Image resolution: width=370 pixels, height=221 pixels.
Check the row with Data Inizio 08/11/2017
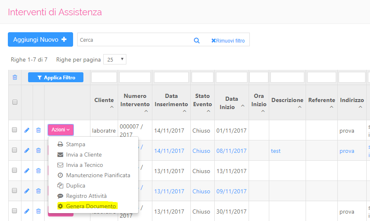(x=14, y=150)
